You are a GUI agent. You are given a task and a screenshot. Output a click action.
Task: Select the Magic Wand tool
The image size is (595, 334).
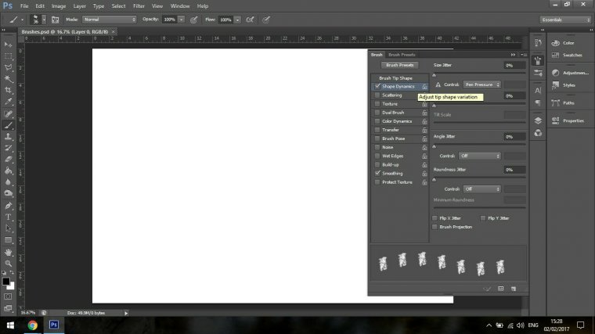tap(8, 79)
